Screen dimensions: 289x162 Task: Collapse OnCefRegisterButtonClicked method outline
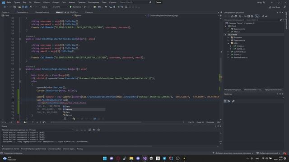(x=20, y=39)
